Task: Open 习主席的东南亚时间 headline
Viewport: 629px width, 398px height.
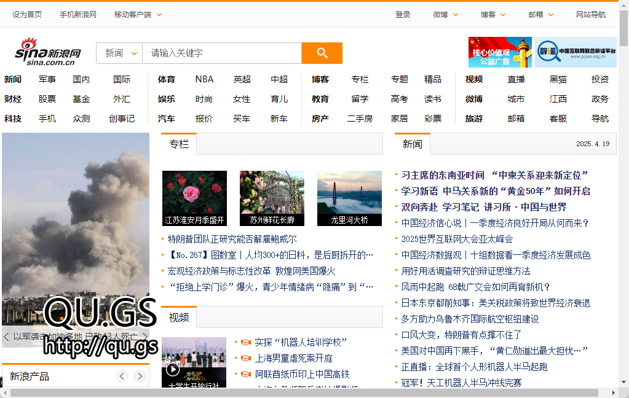Action: [494, 175]
